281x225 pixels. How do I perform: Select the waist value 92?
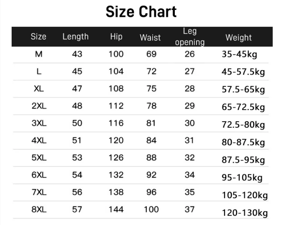(x=151, y=175)
